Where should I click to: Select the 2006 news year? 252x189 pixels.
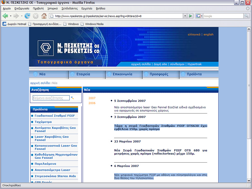point(92,103)
